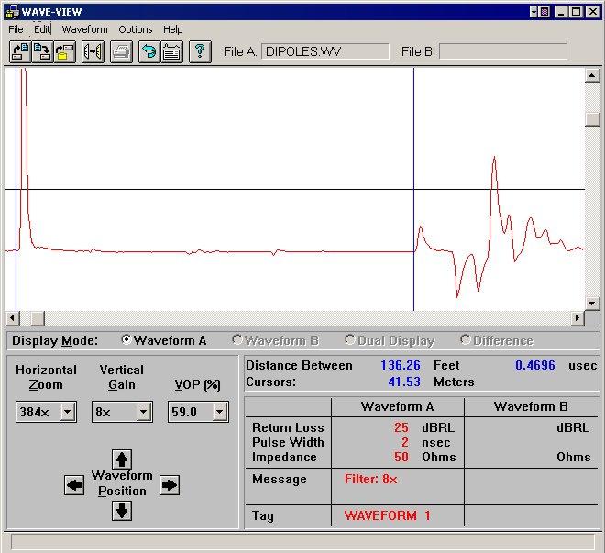Click the load waveform file toolbar icon

[x=20, y=51]
